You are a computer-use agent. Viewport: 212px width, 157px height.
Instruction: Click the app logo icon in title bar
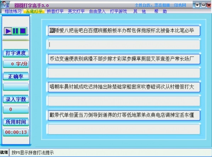(5, 5)
